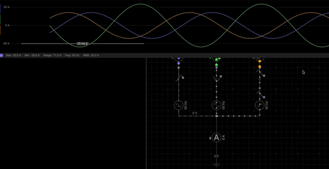
Task: Click the purple signal dot in the stats bar
Action: click(2, 56)
